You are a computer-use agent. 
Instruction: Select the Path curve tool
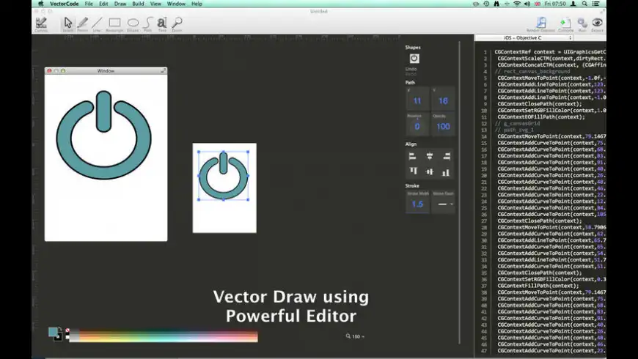147,24
